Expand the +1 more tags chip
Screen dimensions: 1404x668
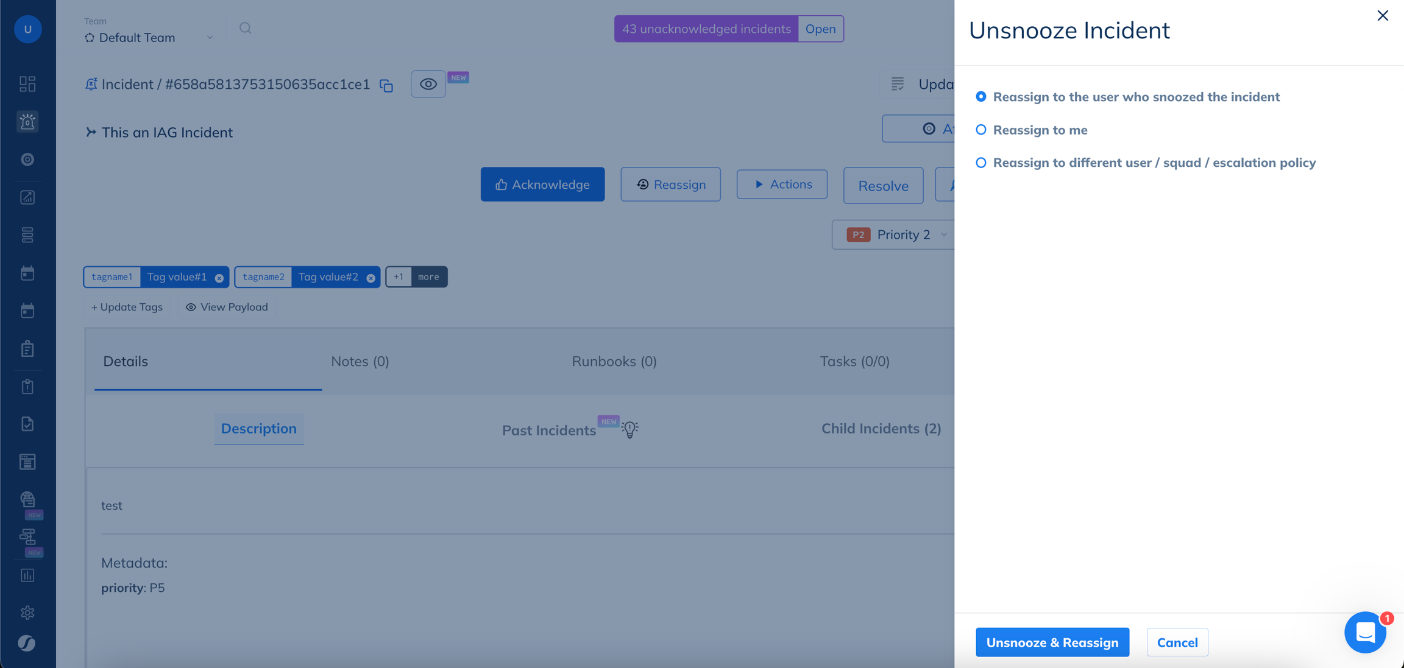[417, 277]
